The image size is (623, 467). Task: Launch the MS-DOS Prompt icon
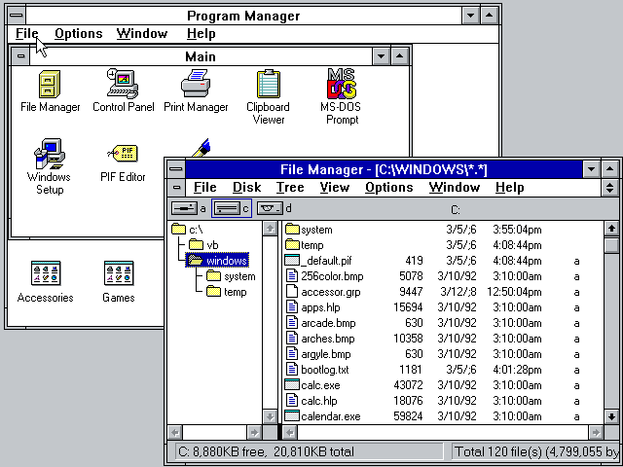(x=342, y=86)
